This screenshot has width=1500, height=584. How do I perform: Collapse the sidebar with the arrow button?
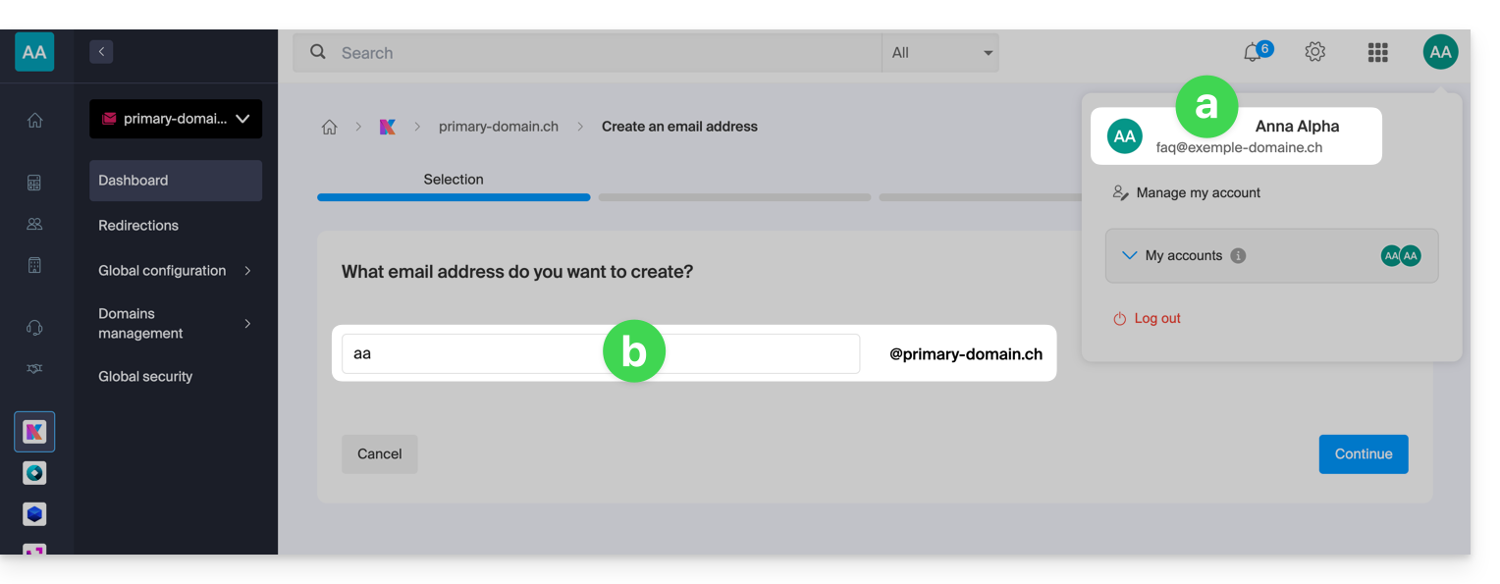tap(101, 52)
